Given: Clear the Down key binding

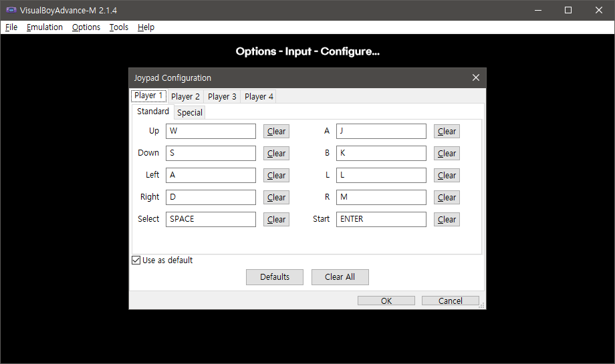Looking at the screenshot, I should (277, 153).
